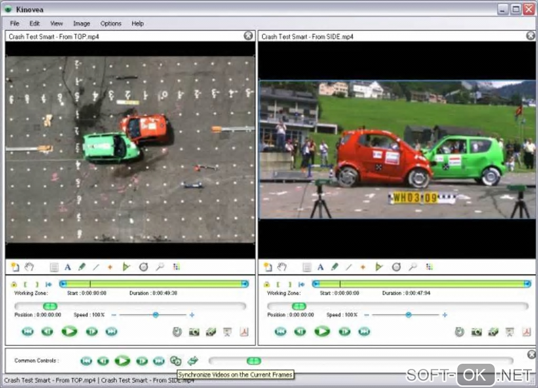The height and width of the screenshot is (388, 538).
Task: Synchronize videos on the current frames
Action: 176,361
